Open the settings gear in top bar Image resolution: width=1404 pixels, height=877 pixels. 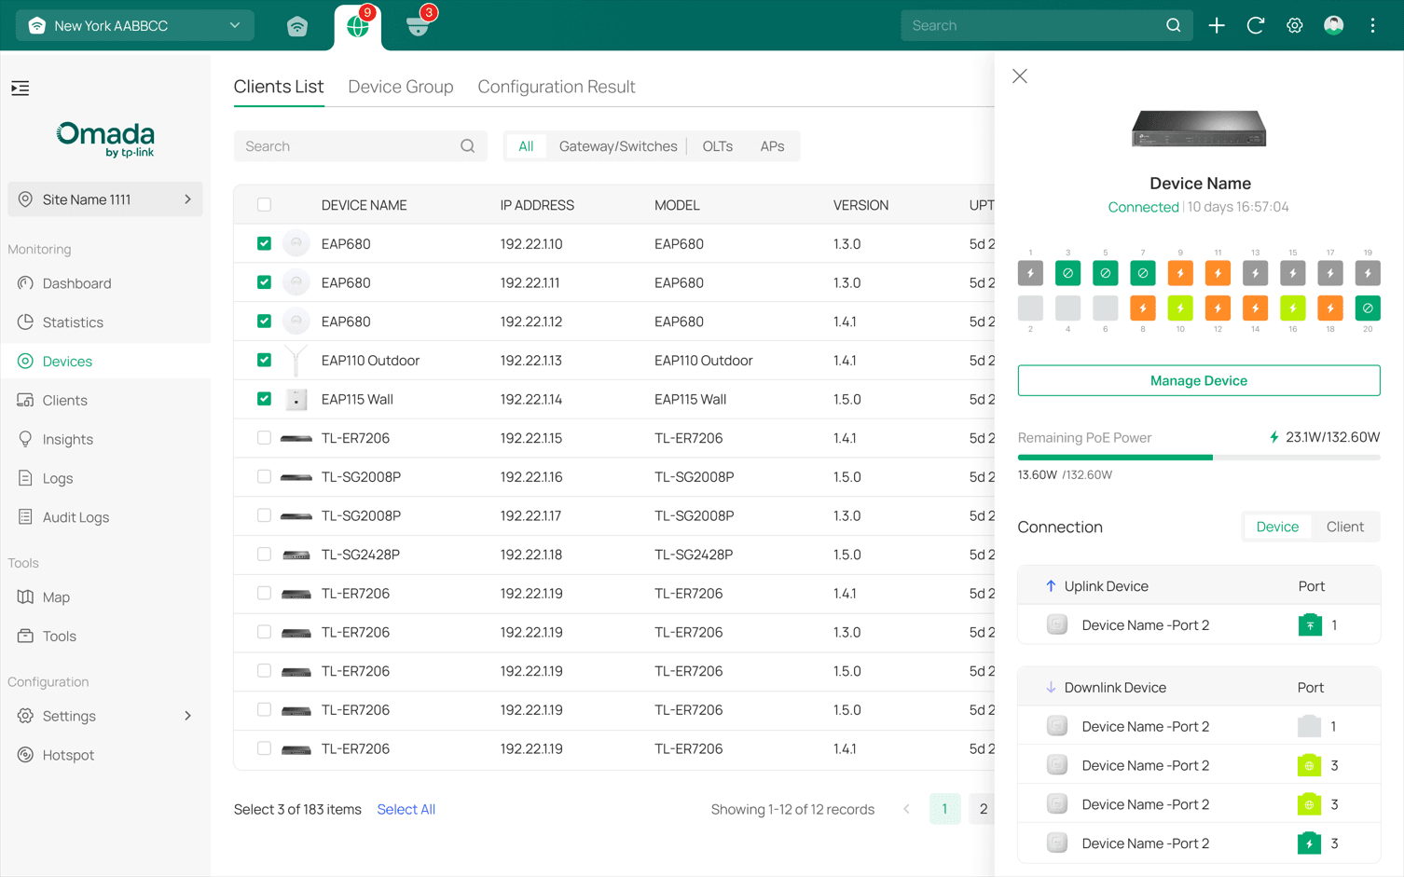pyautogui.click(x=1294, y=25)
